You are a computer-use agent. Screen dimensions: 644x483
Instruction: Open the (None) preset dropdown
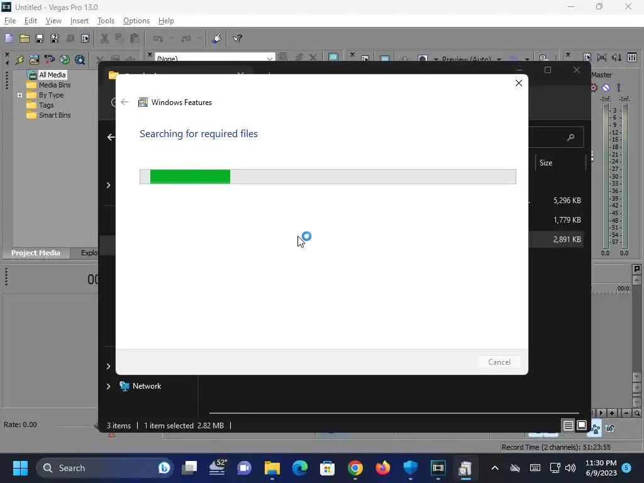269,58
